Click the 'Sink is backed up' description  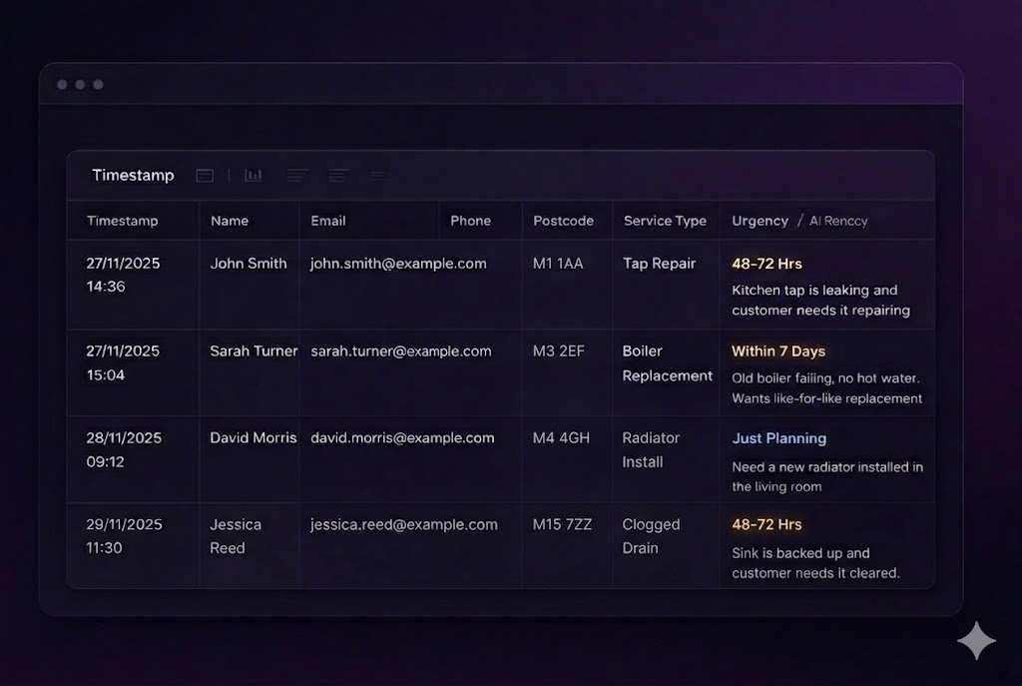(815, 563)
